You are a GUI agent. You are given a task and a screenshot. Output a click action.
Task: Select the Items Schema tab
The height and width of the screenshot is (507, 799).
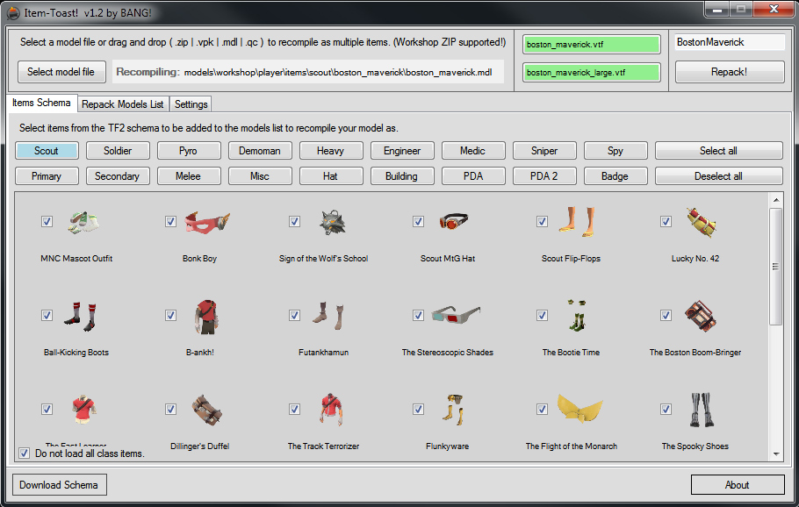42,103
